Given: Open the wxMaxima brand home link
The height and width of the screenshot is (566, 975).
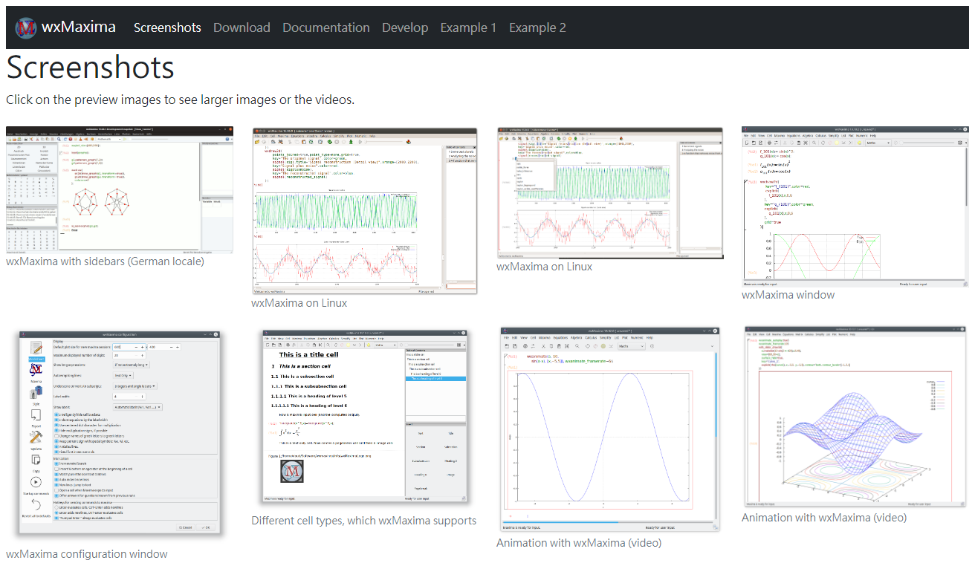Looking at the screenshot, I should [x=65, y=27].
